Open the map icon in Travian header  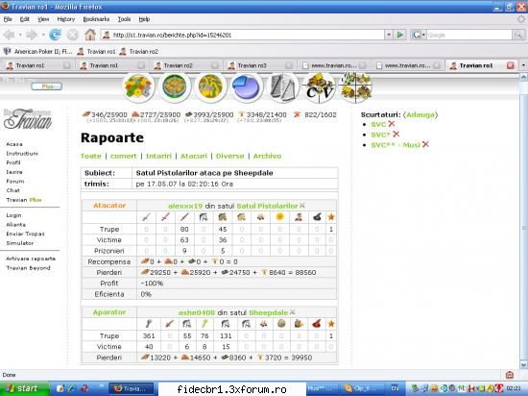(210, 87)
